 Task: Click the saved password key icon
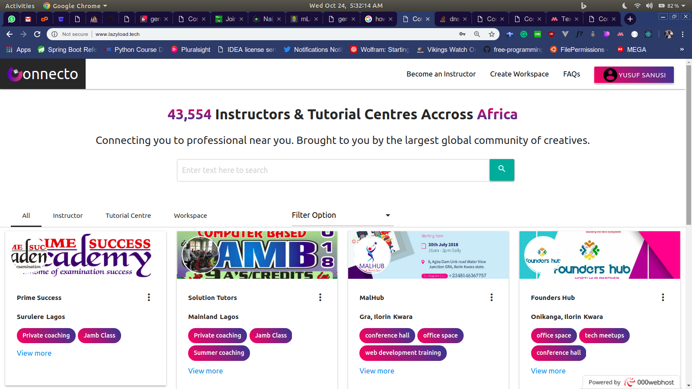462,34
